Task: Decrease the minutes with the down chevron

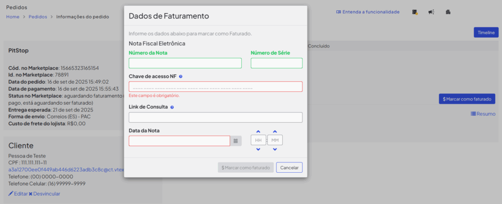Action: [275, 149]
